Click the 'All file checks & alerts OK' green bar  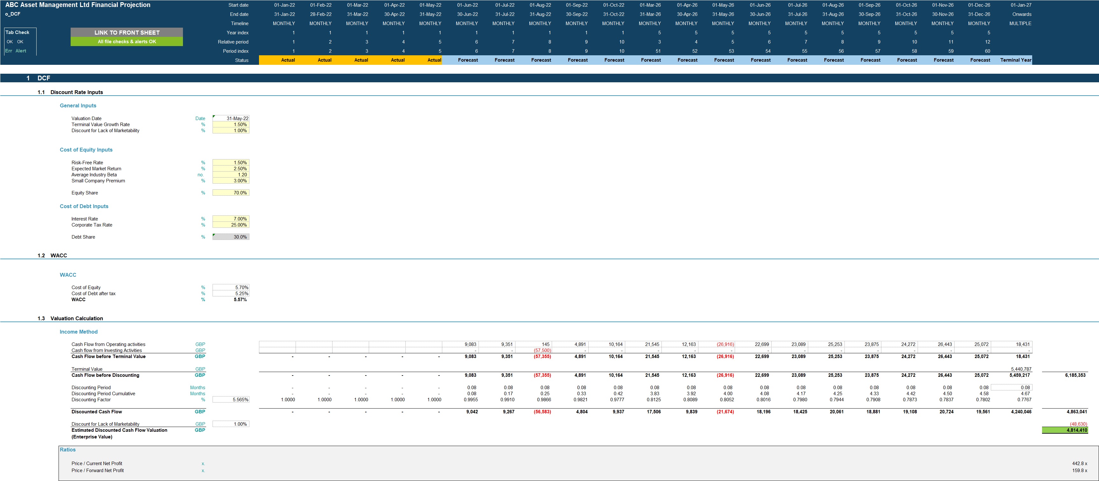point(127,42)
